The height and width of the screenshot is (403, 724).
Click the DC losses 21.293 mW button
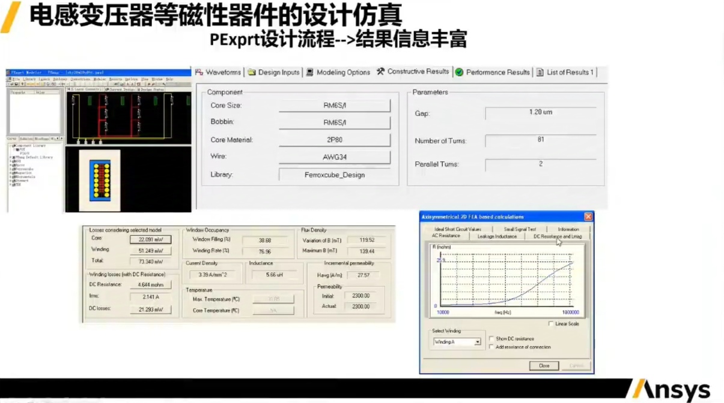pos(150,309)
